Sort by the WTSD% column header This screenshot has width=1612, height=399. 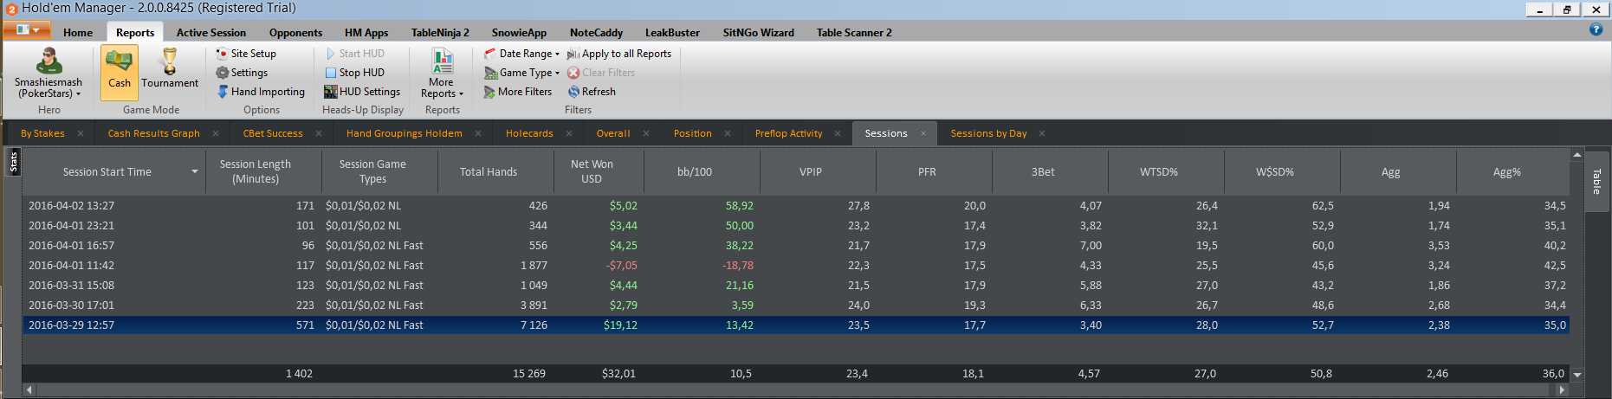point(1159,171)
